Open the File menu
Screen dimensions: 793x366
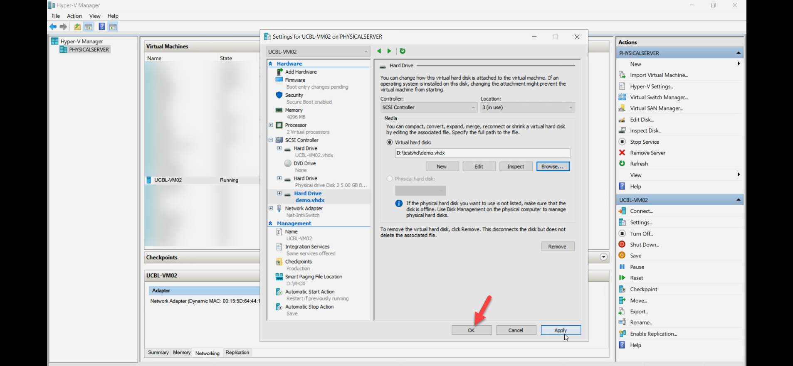(56, 16)
